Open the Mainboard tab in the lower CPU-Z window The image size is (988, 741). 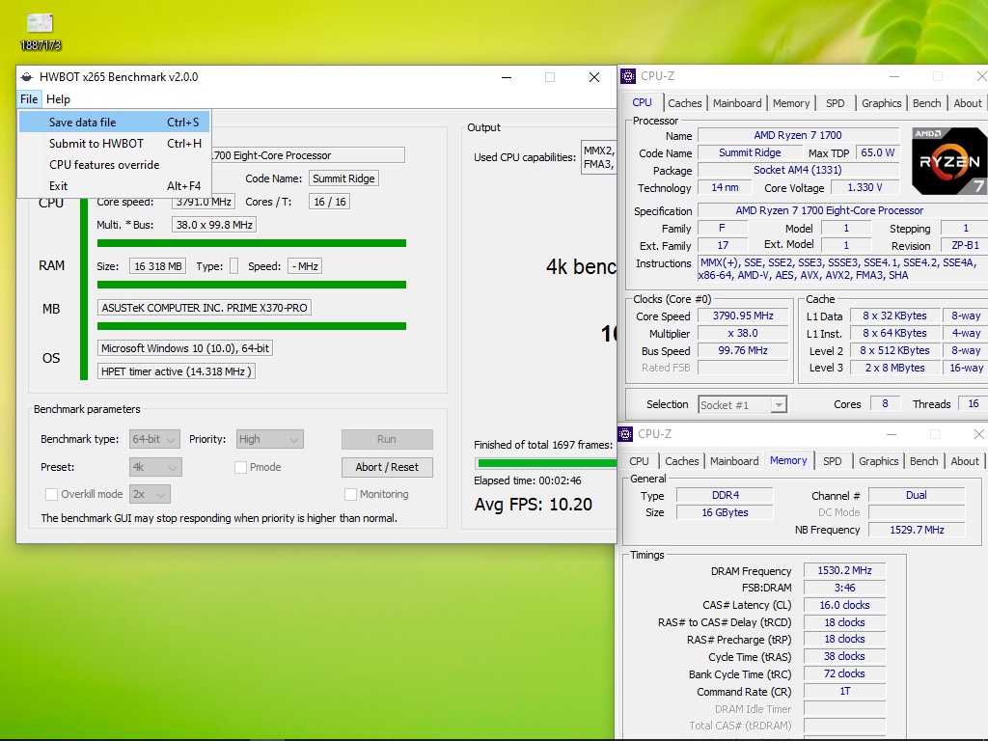734,461
